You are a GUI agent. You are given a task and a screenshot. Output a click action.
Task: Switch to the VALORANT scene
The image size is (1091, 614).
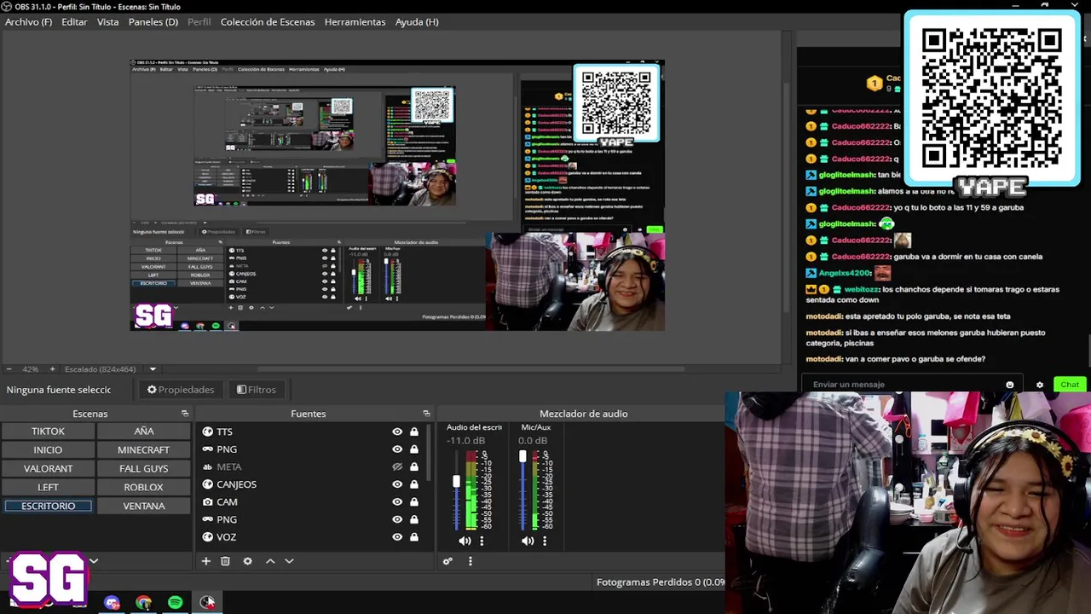[48, 468]
